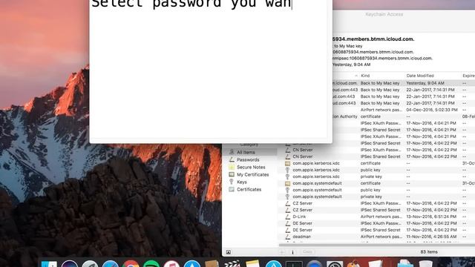
Task: Click the plus button to add keychain item
Action: pos(282,252)
